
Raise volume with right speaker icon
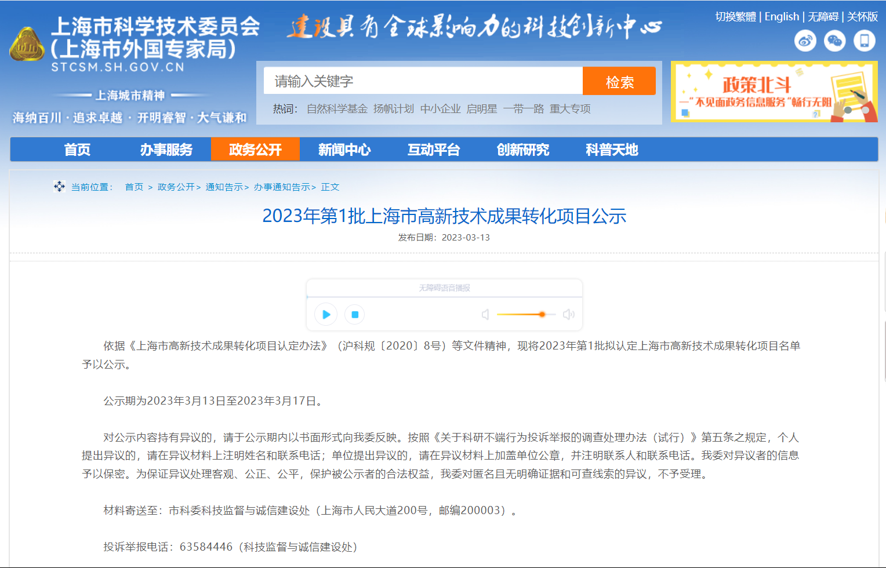pyautogui.click(x=568, y=314)
